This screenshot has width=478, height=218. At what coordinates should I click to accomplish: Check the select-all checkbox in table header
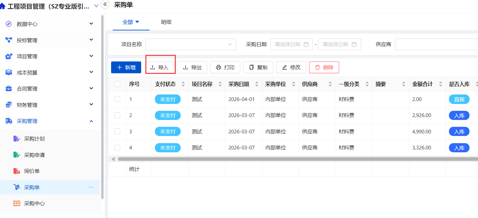117,84
